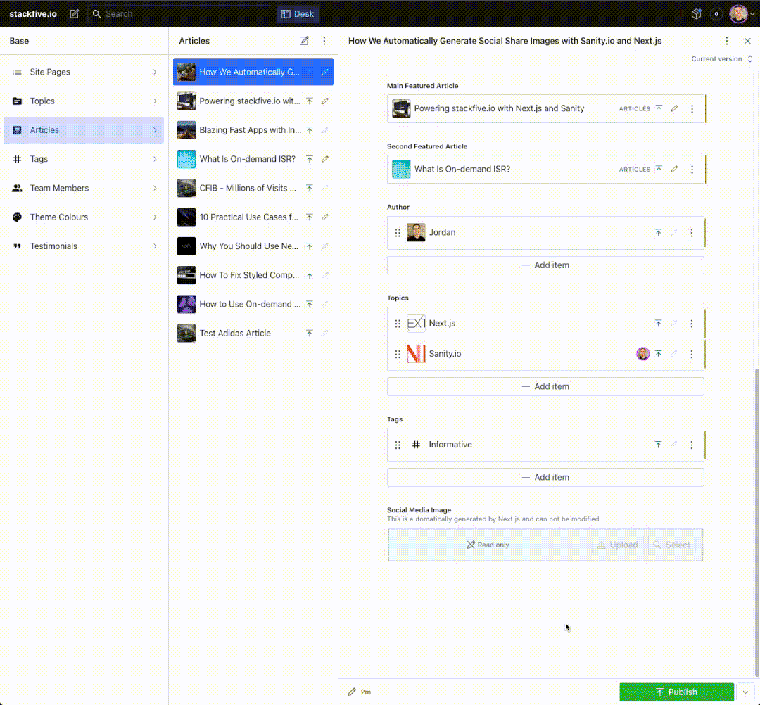Click published icon on Sanity.io topic row

[x=658, y=354]
